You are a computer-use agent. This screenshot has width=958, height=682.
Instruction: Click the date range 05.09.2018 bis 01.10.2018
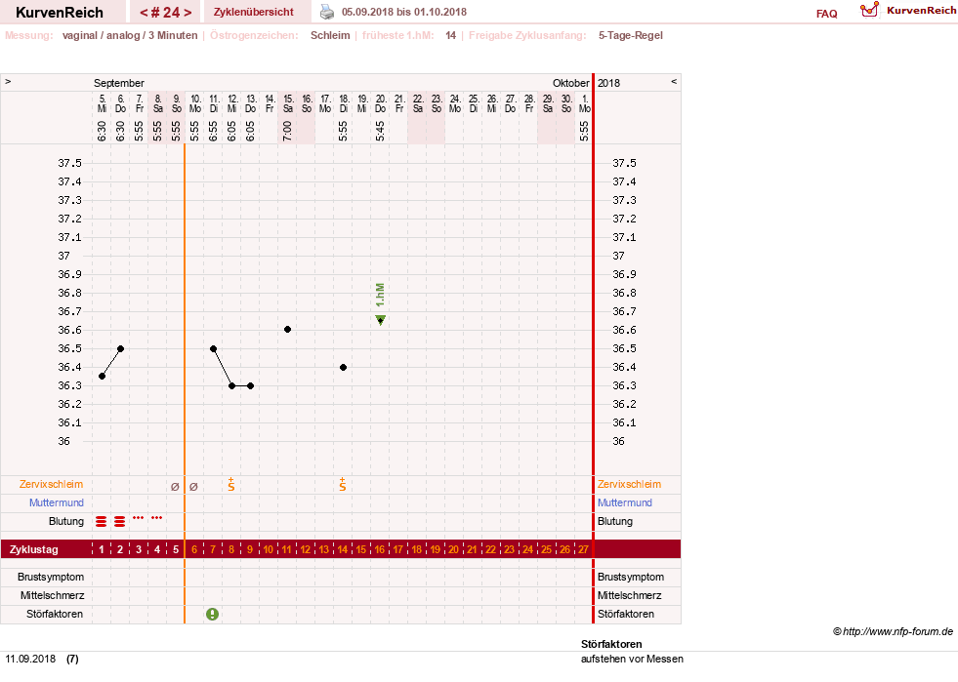(x=404, y=12)
